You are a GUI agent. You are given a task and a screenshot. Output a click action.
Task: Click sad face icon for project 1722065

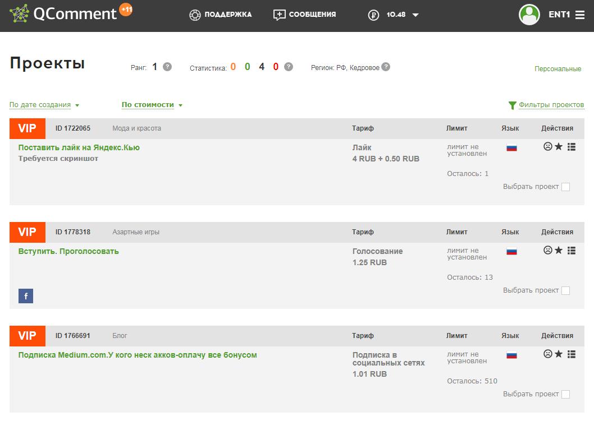pyautogui.click(x=548, y=146)
